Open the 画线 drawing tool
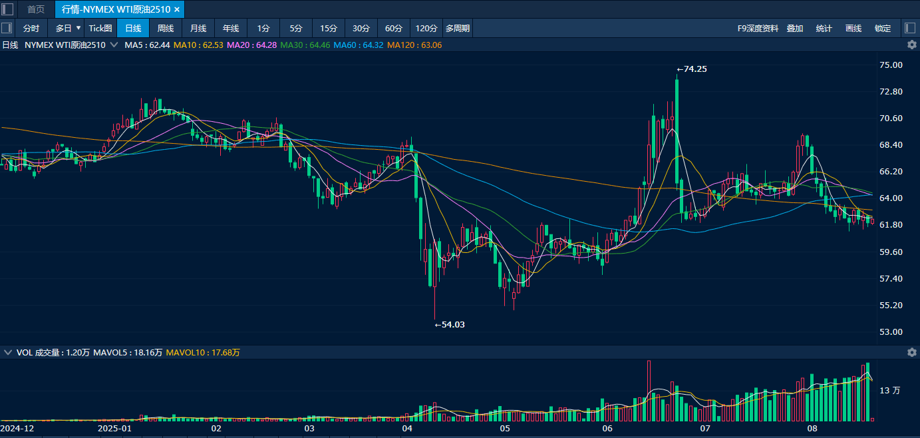 [x=853, y=29]
